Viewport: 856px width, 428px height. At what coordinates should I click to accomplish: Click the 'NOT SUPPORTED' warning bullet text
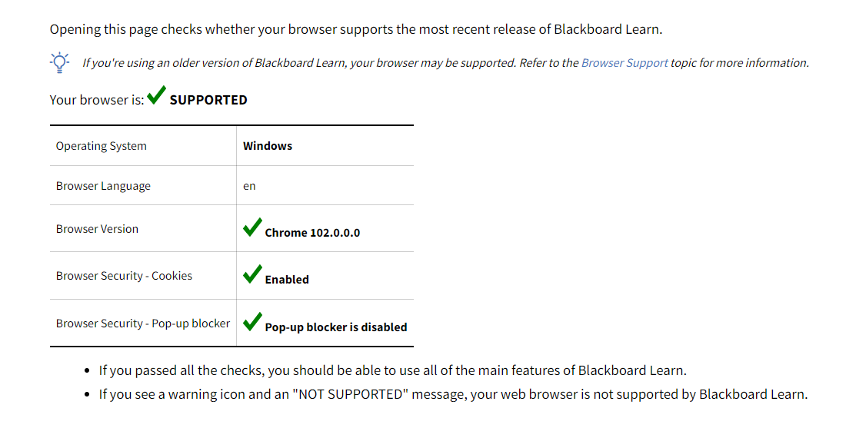point(453,395)
